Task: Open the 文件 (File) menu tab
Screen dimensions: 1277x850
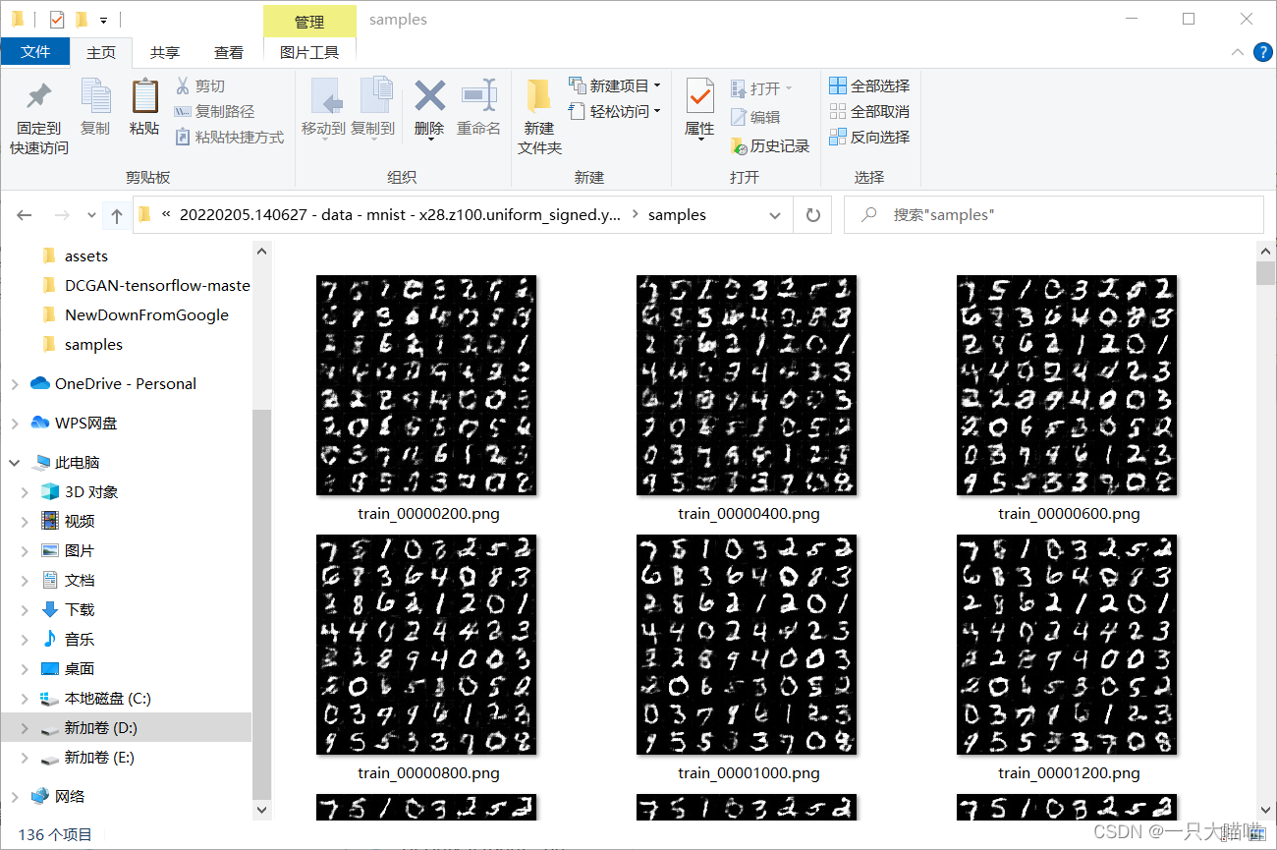Action: click(35, 52)
